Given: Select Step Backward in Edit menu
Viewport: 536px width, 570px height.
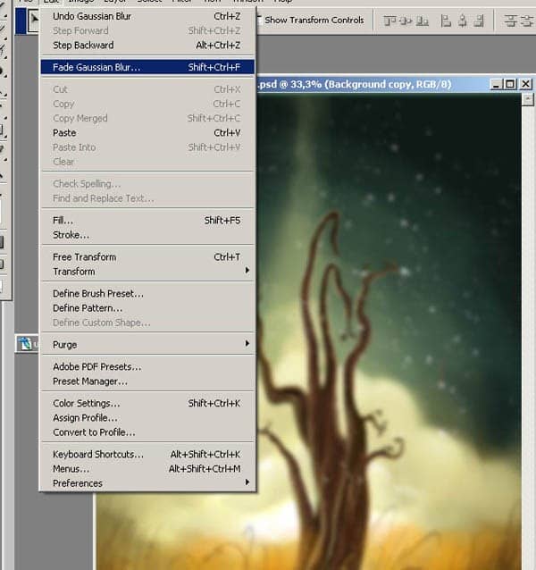Looking at the screenshot, I should pos(147,46).
